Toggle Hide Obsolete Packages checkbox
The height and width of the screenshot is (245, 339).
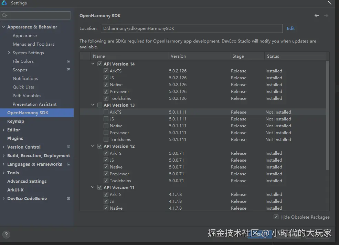pos(276,217)
